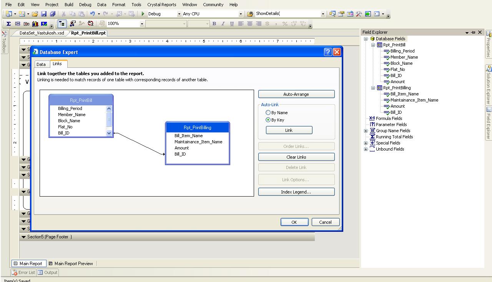This screenshot has width=492, height=282.
Task: Select the By Name auto-link radio button
Action: tap(268, 112)
